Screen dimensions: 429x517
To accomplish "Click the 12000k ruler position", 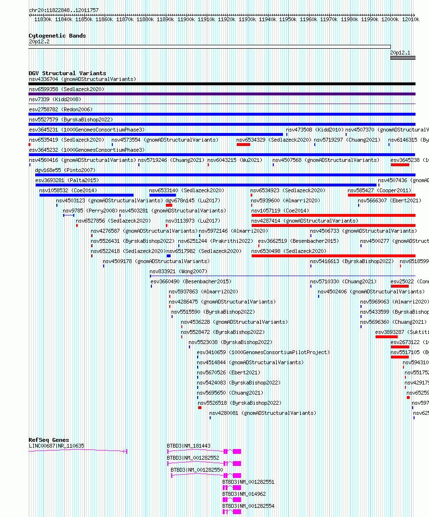I will click(x=390, y=19).
